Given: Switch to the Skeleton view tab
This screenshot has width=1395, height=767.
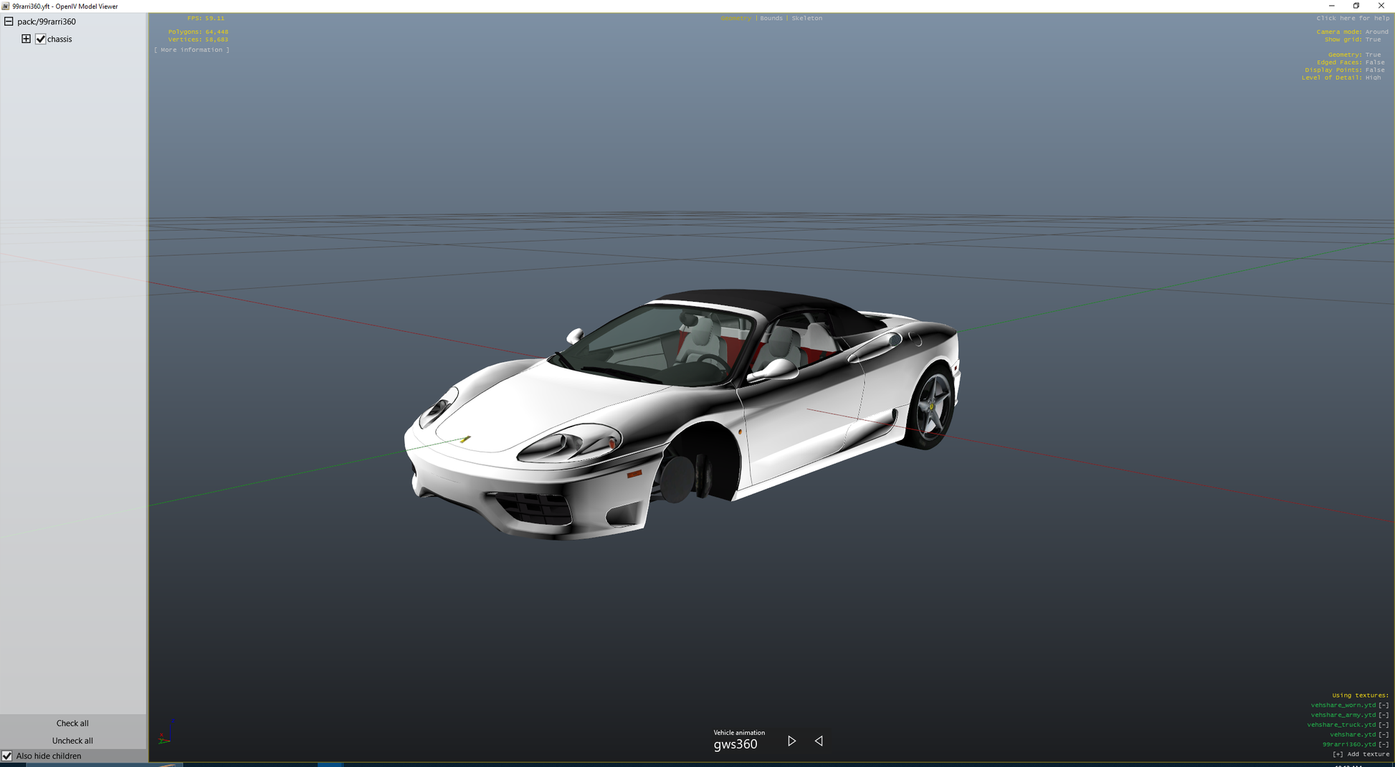Looking at the screenshot, I should click(x=806, y=18).
